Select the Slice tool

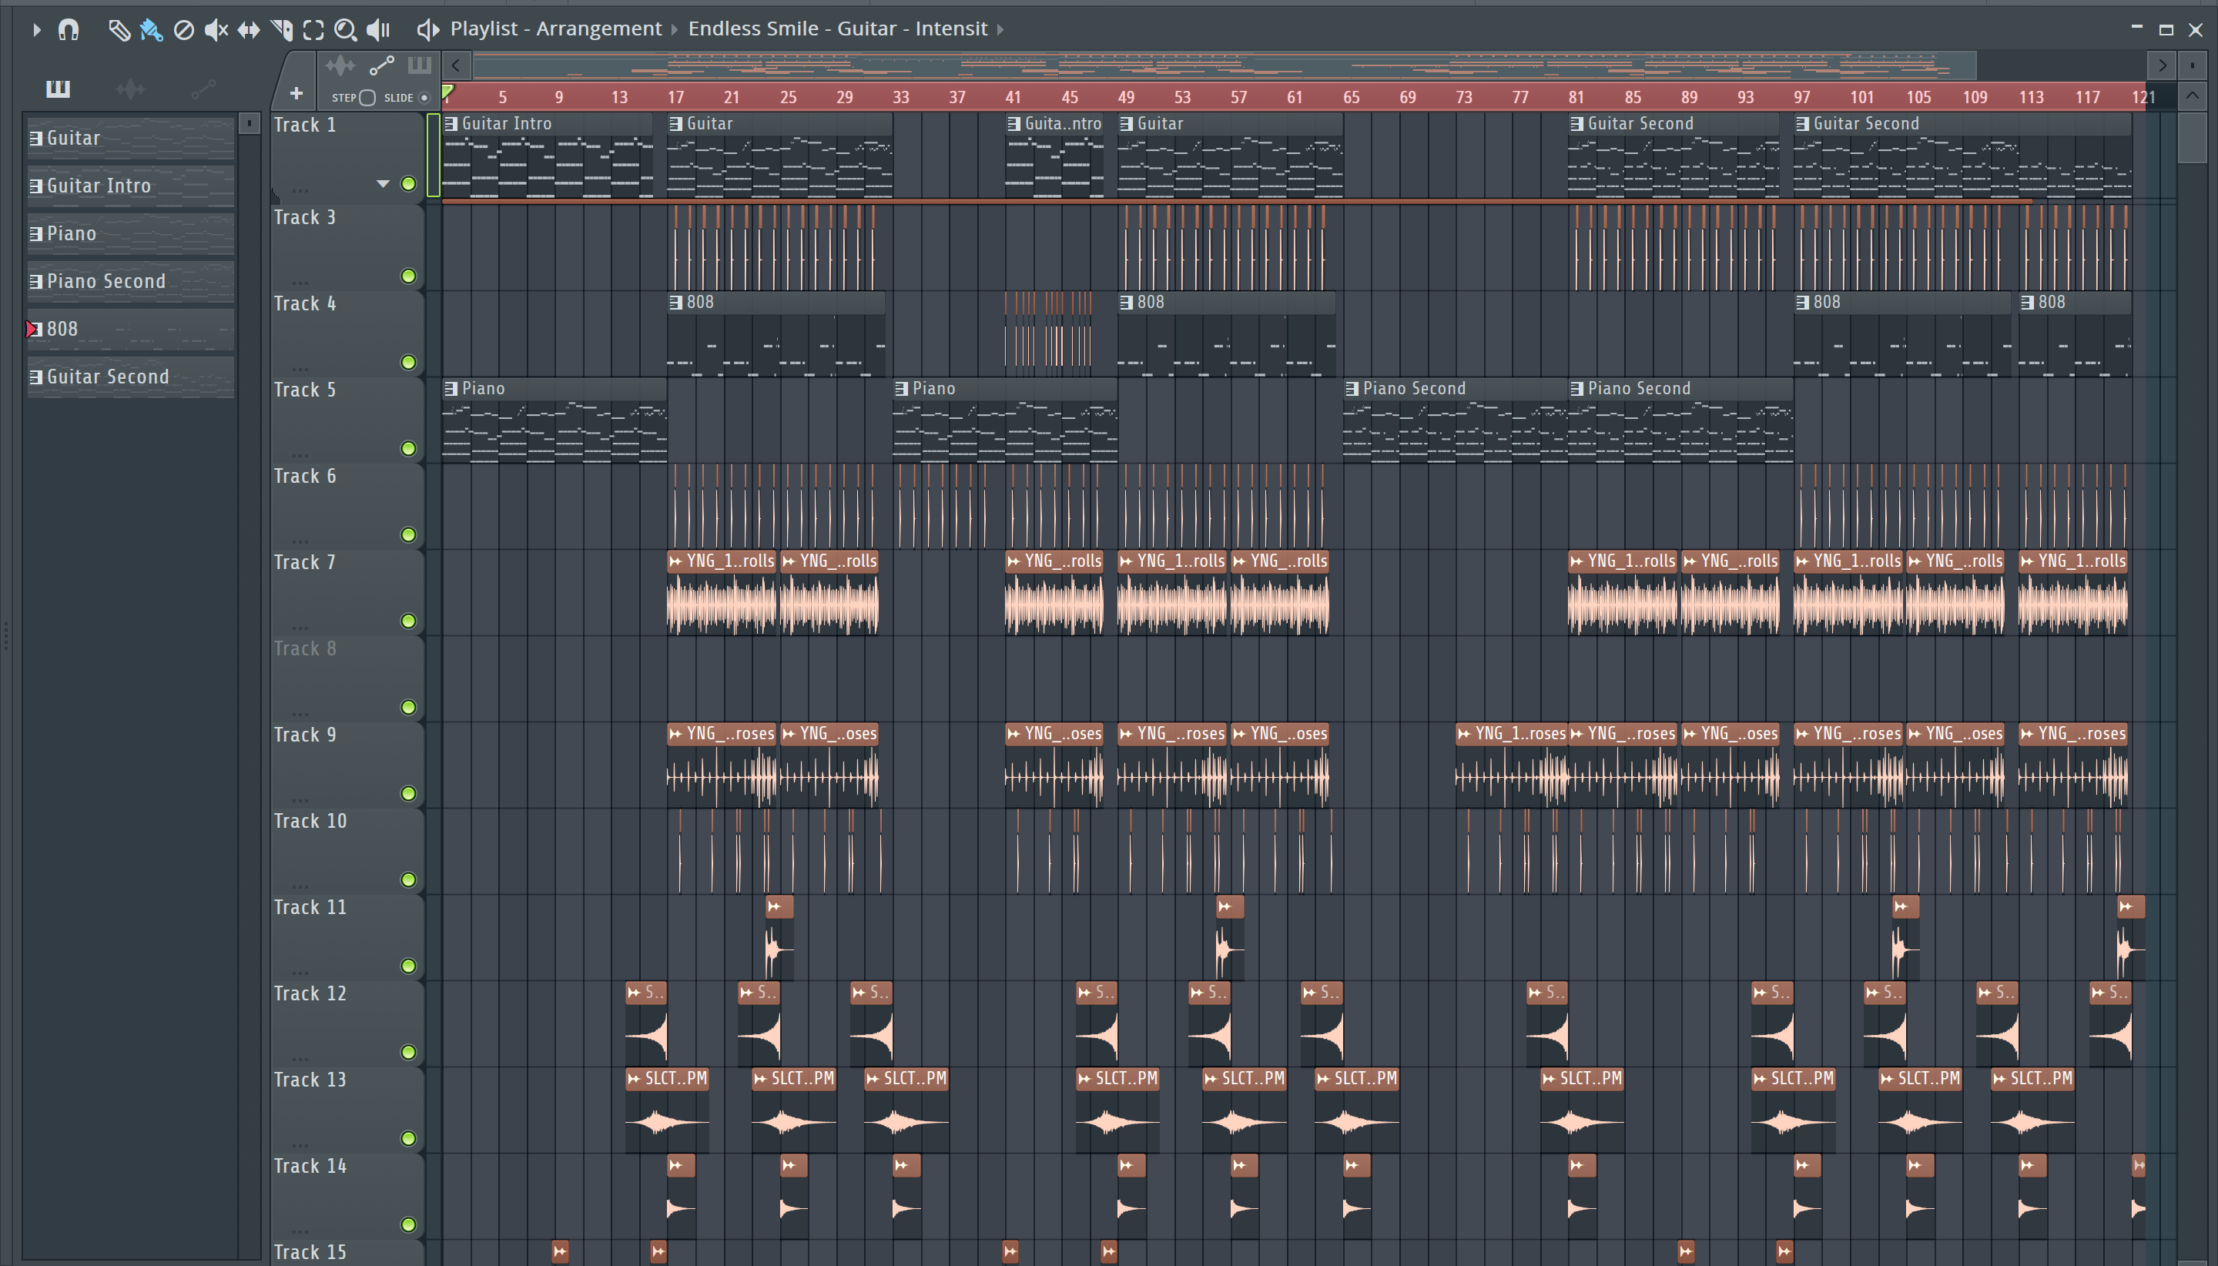282,31
